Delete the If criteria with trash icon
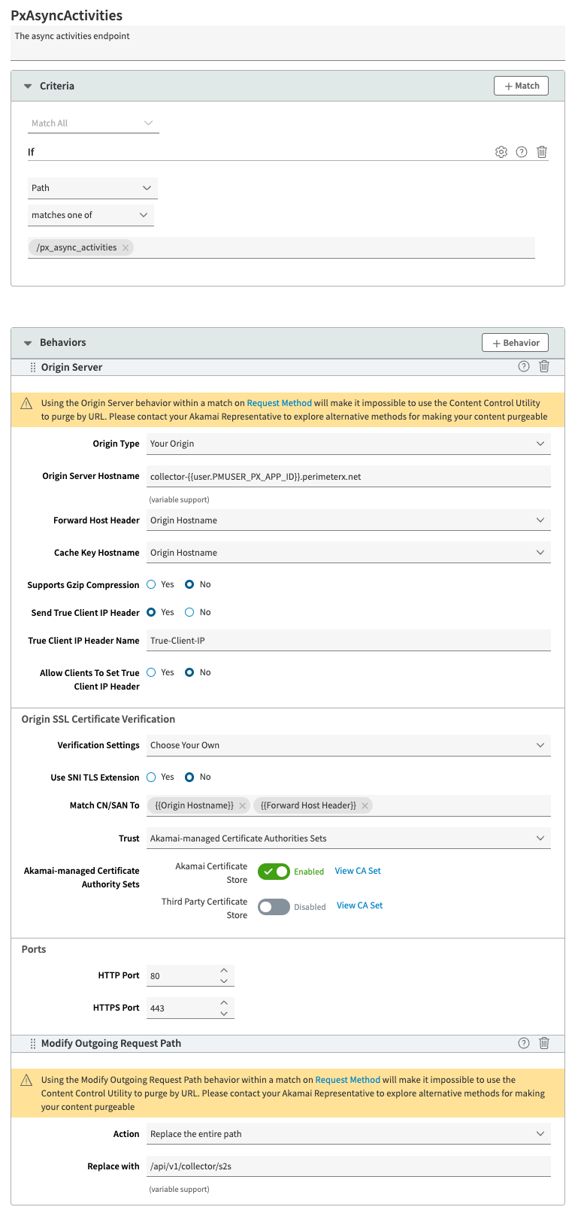The image size is (578, 1219). click(x=542, y=152)
